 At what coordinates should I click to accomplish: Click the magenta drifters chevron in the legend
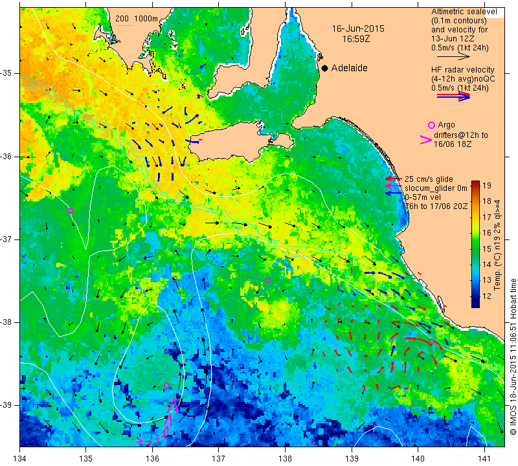pyautogui.click(x=426, y=140)
